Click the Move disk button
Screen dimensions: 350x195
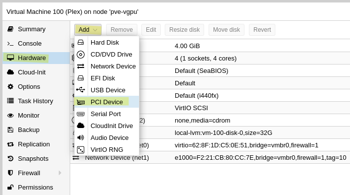pyautogui.click(x=227, y=30)
